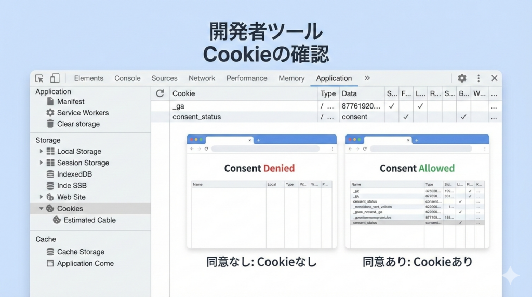Select Manifest in the sidebar

71,101
